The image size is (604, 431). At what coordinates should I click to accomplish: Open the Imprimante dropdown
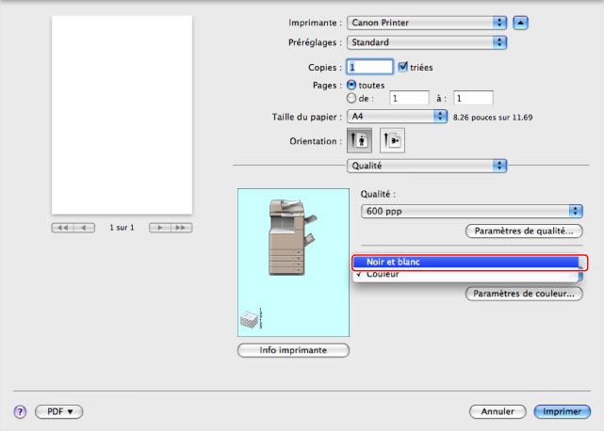point(426,22)
